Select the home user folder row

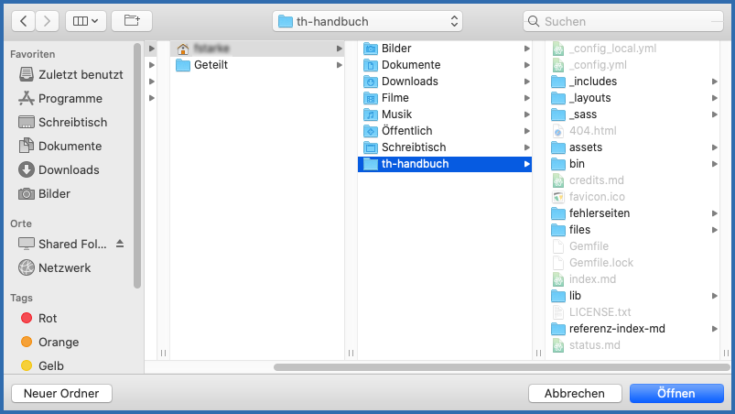coord(257,49)
